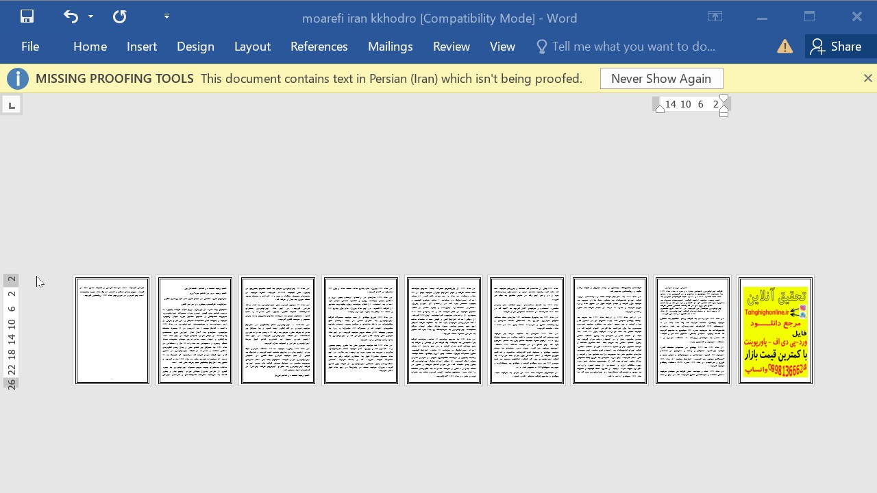Open the Design tab
Image resolution: width=877 pixels, height=493 pixels.
click(x=195, y=47)
